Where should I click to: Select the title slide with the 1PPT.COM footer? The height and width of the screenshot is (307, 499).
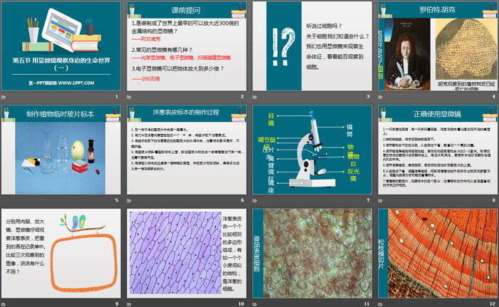61,46
